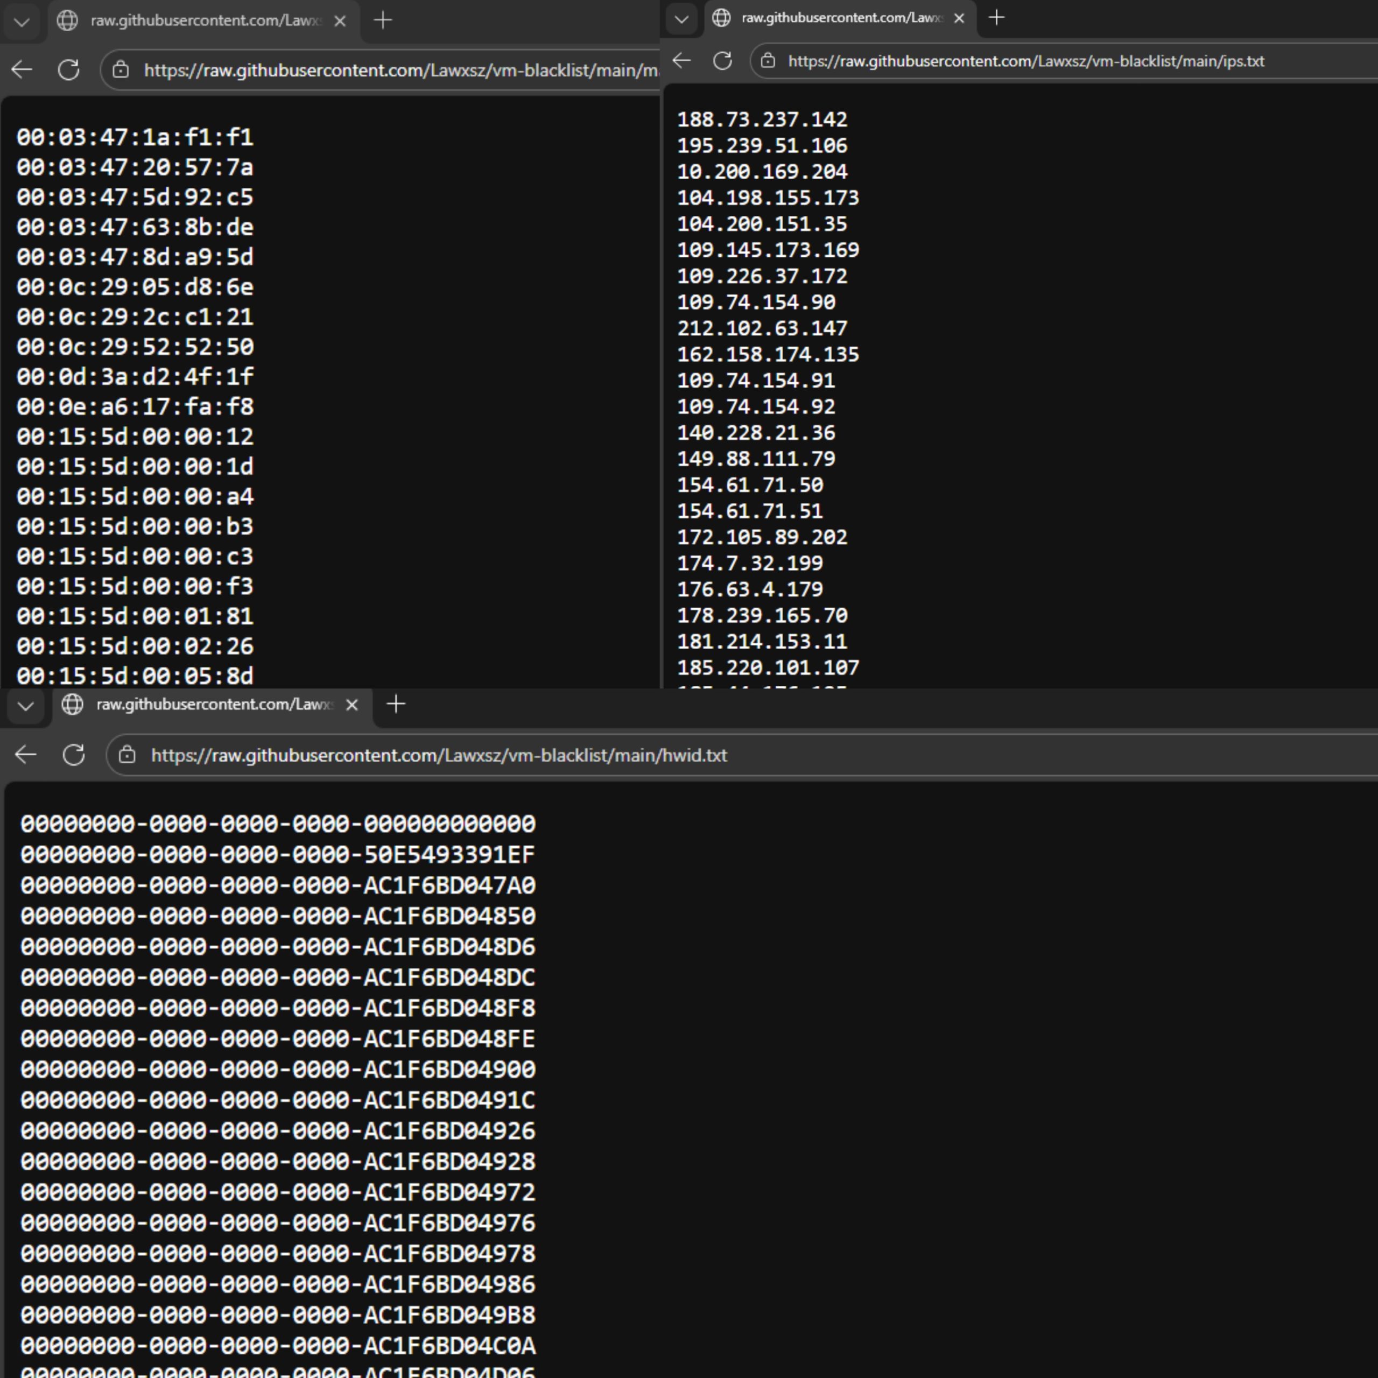Click MAC address 00:0d:3a:d2:4f:1f
1378x1378 pixels.
pyautogui.click(x=136, y=377)
